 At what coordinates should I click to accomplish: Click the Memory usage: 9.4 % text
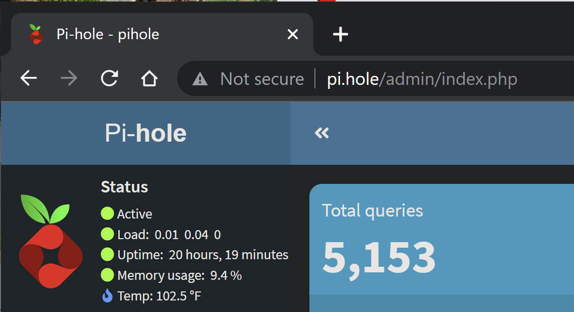pyautogui.click(x=180, y=275)
